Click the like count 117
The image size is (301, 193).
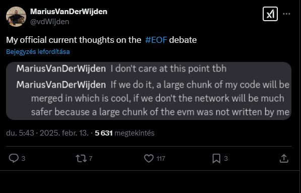click(161, 159)
